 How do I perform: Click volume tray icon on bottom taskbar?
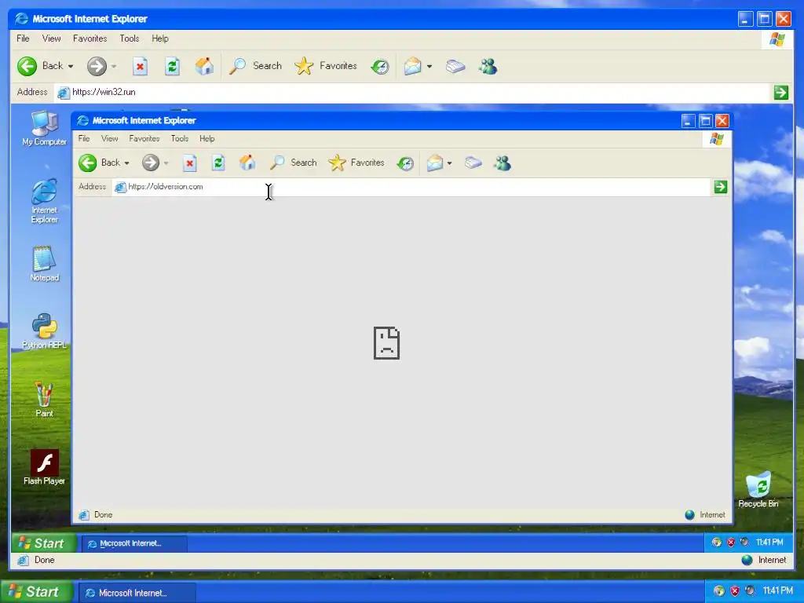[x=750, y=591]
